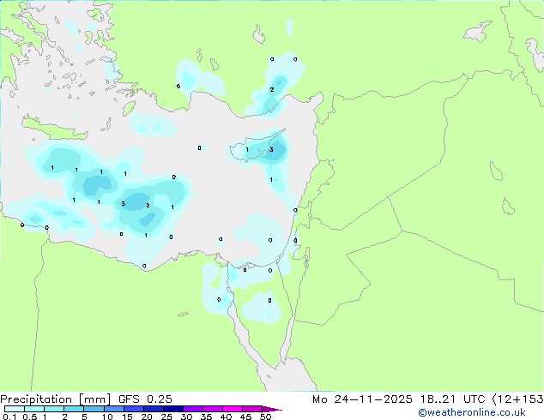Viewport: 544px width, 420px height.
Task: Click the 2–5 mm legend color swatch
Action: coord(74,409)
